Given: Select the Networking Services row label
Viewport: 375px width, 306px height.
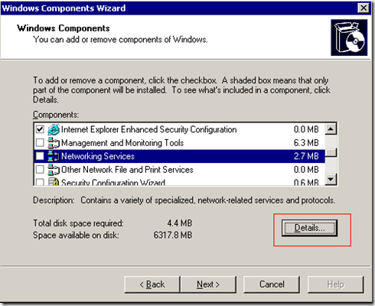Looking at the screenshot, I should tap(98, 156).
